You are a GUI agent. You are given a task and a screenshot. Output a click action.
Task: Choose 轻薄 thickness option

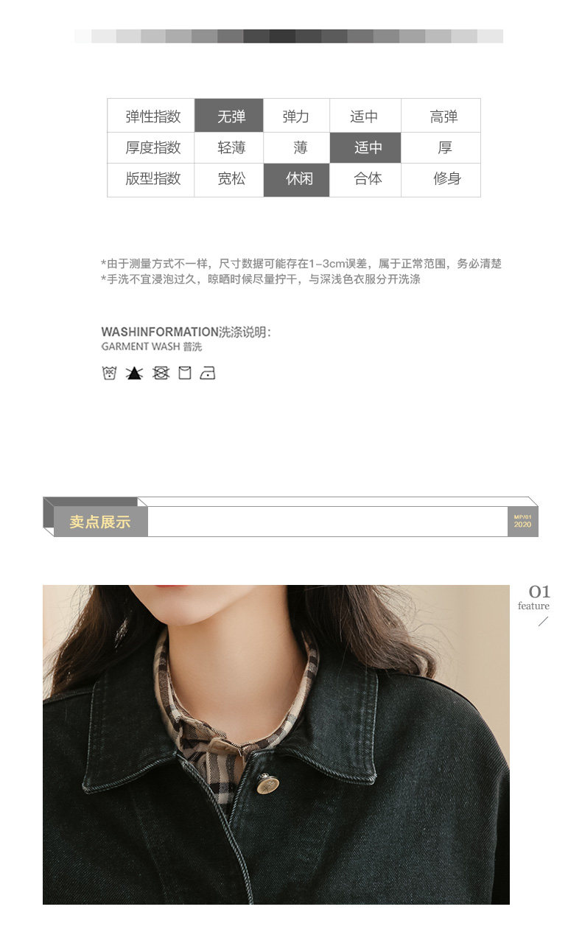tap(229, 148)
